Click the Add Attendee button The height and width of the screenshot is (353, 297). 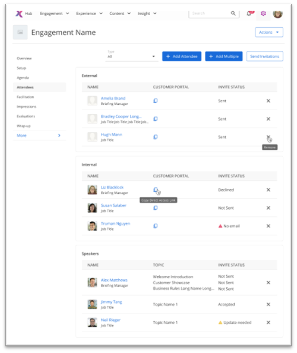[x=182, y=56]
